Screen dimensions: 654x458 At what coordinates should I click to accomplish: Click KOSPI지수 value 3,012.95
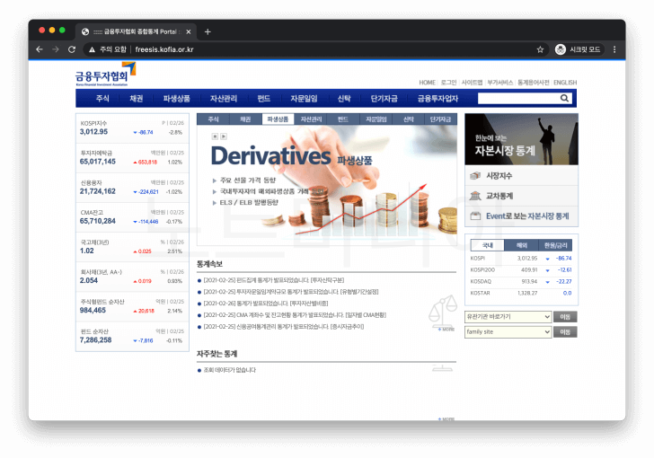point(93,132)
